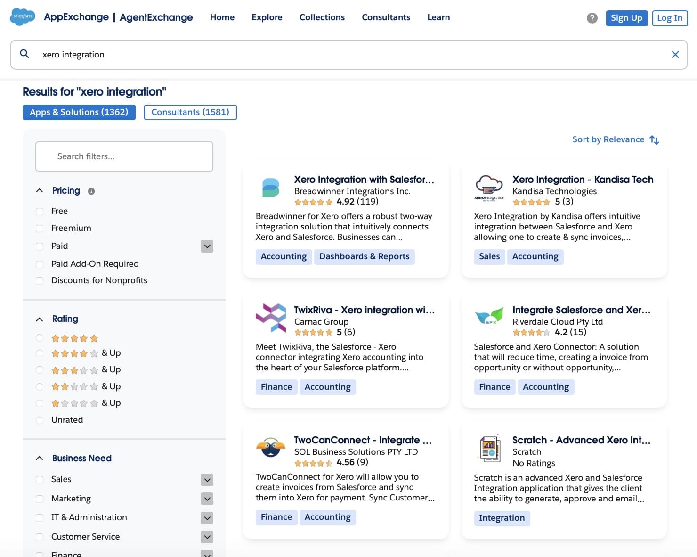The image size is (697, 557).
Task: Expand the IT & Administration sub-options
Action: 207,518
